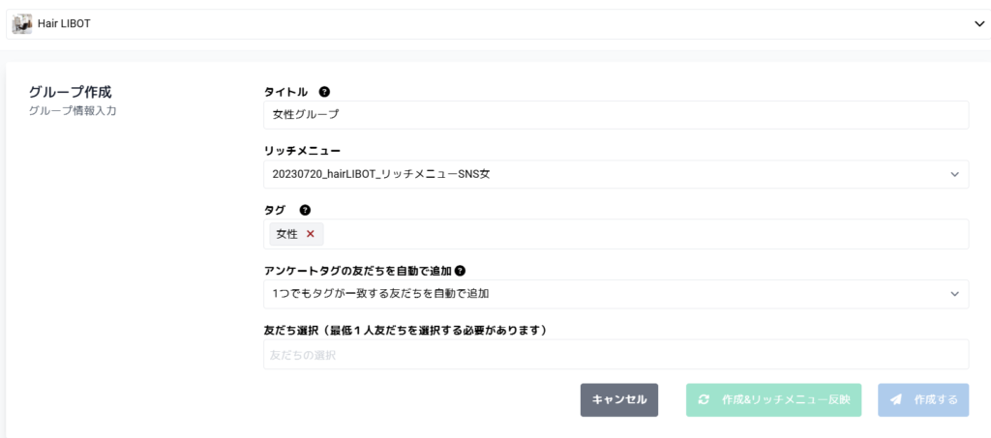The image size is (991, 438).
Task: Select the 女性 tag chip
Action: coord(286,234)
